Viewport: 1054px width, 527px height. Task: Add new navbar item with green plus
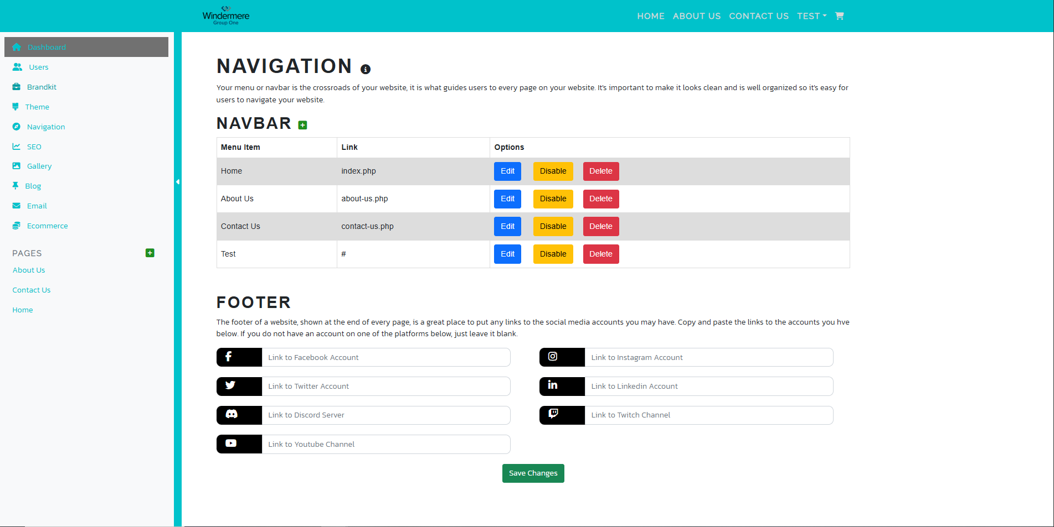point(302,125)
